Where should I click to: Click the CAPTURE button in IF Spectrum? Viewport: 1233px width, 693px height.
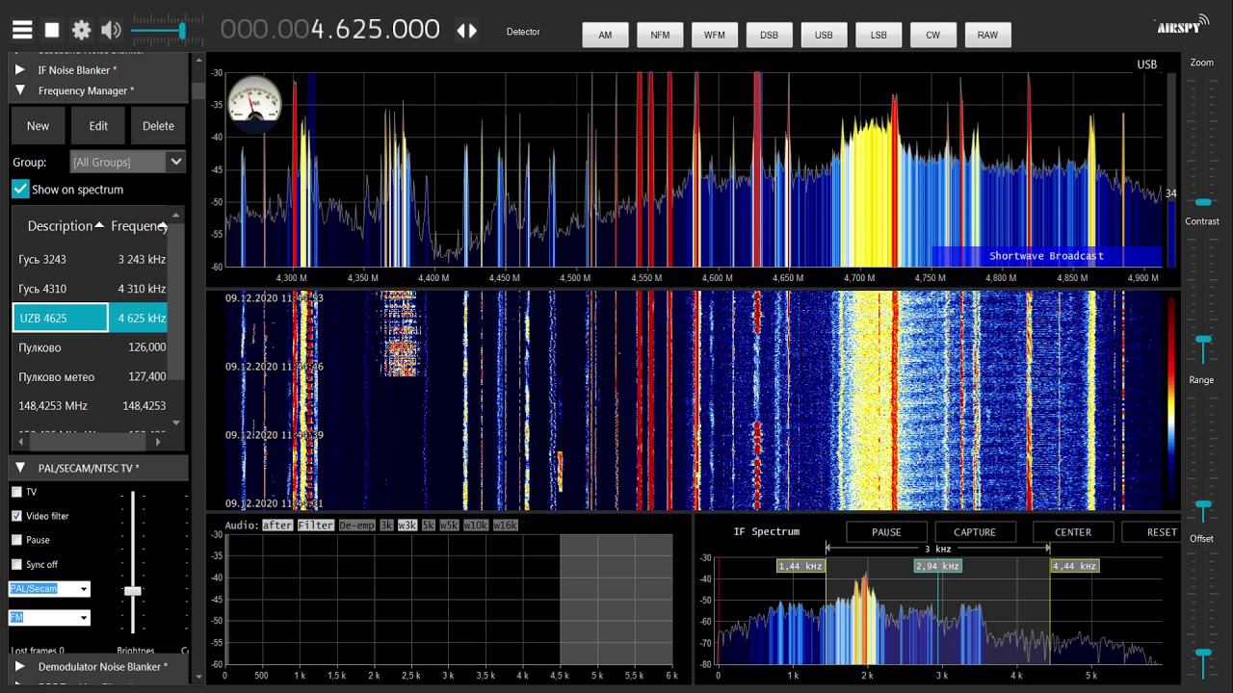975,532
